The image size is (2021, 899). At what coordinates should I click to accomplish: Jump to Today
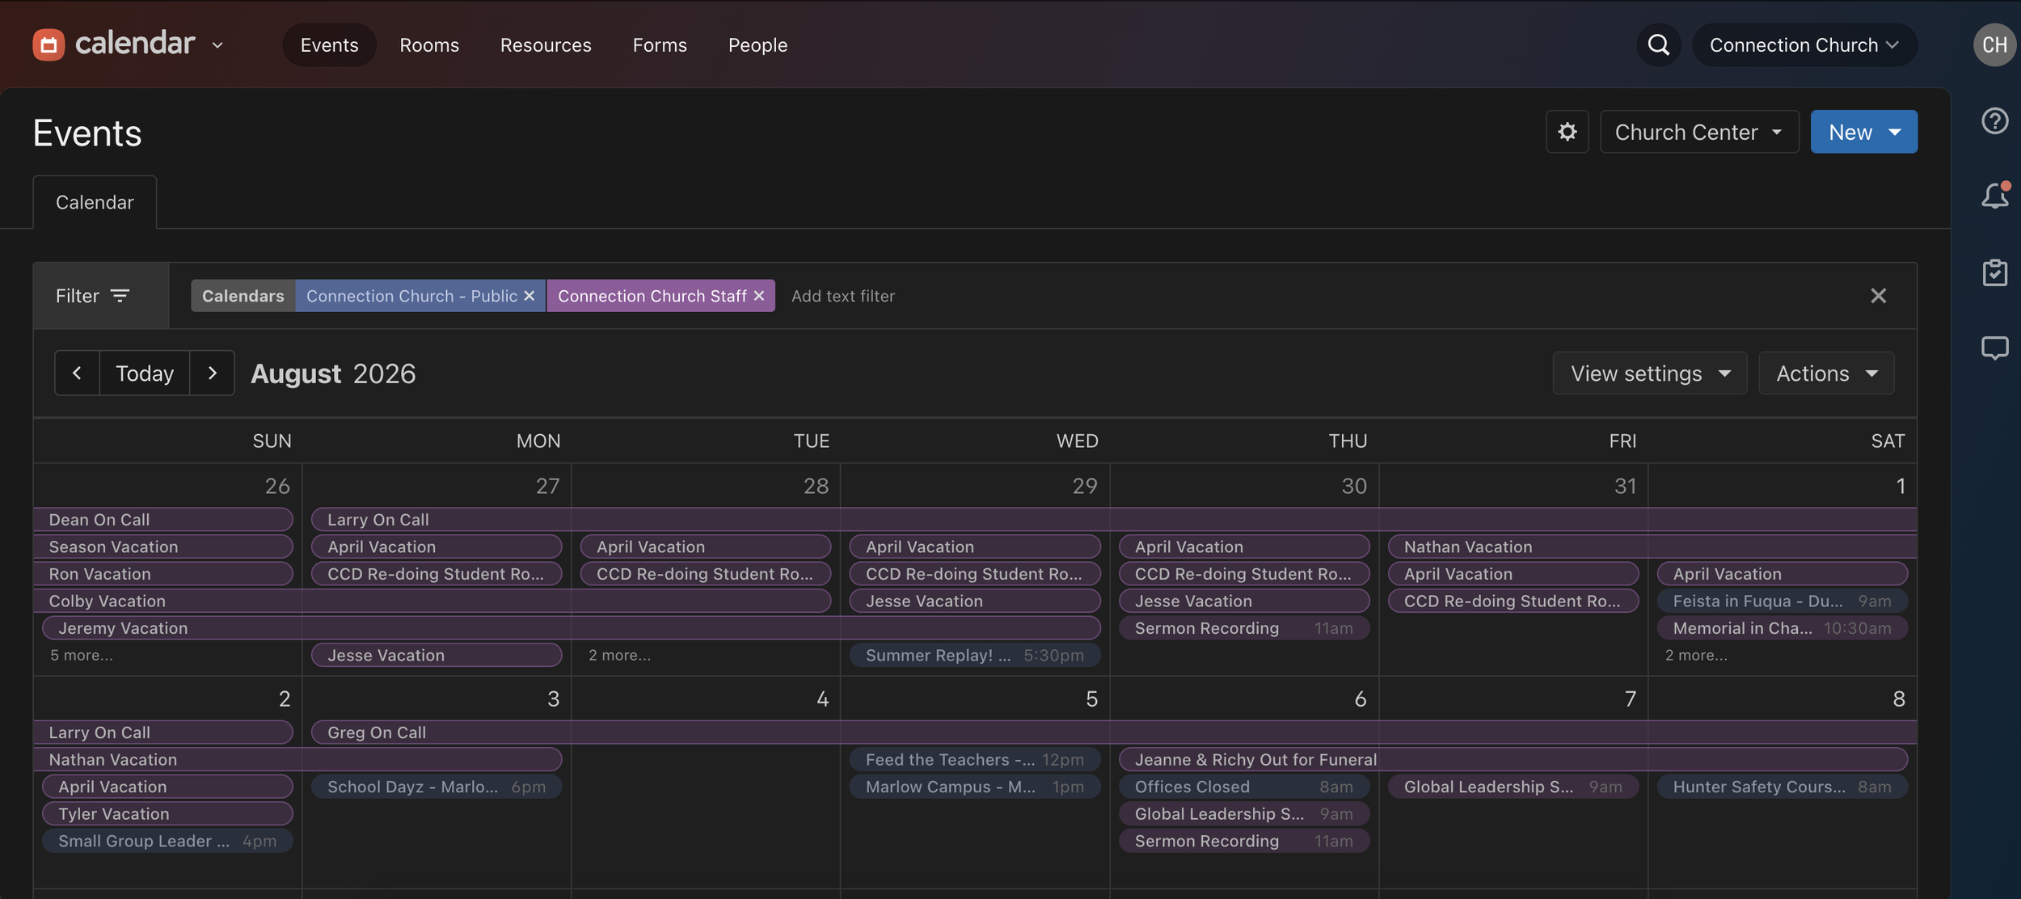pos(145,373)
